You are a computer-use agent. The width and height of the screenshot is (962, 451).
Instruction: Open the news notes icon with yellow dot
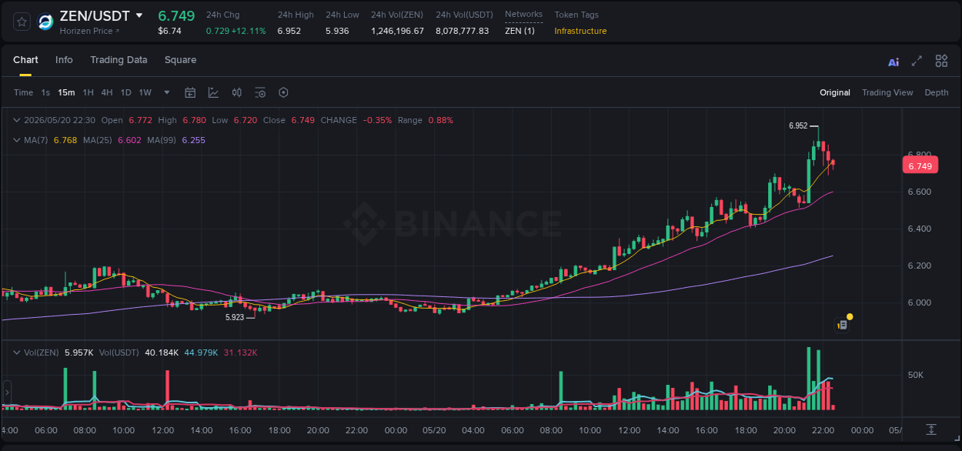(x=843, y=324)
